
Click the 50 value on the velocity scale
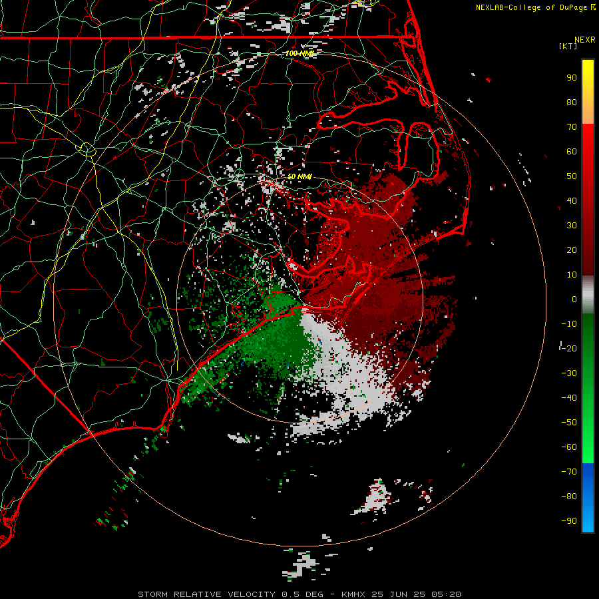pyautogui.click(x=572, y=176)
